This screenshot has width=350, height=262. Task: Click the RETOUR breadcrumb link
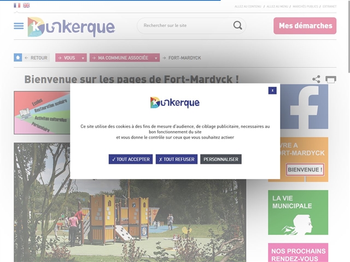click(36, 58)
